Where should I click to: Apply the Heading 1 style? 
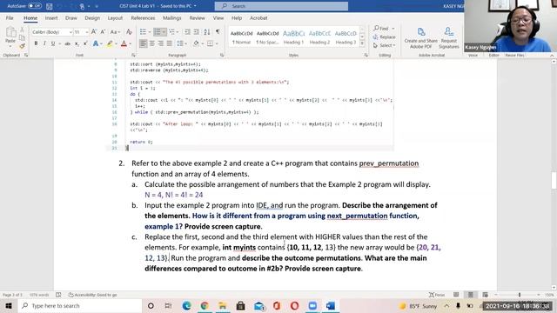293,37
